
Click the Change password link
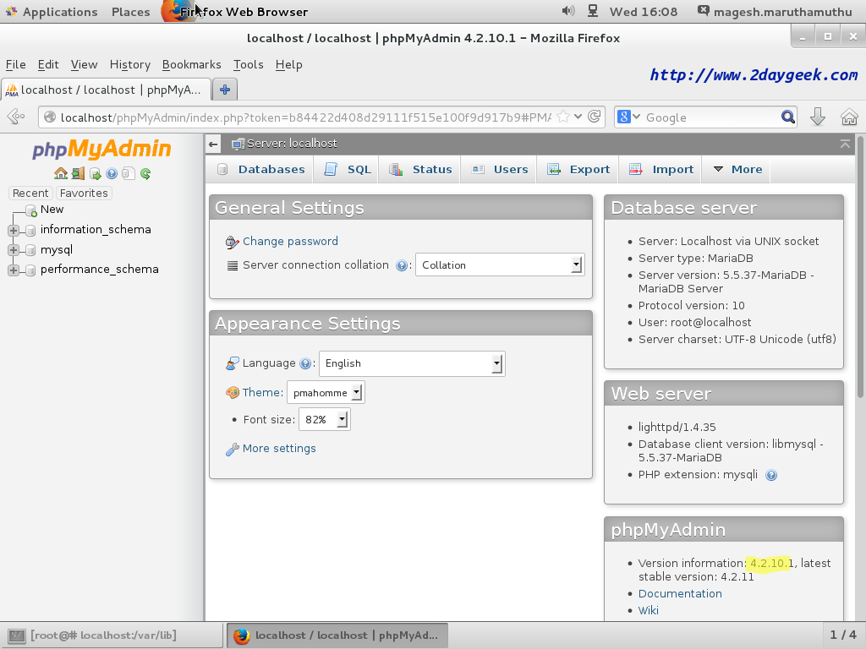point(290,241)
